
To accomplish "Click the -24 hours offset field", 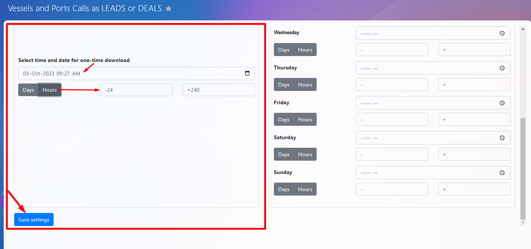I will [x=136, y=90].
